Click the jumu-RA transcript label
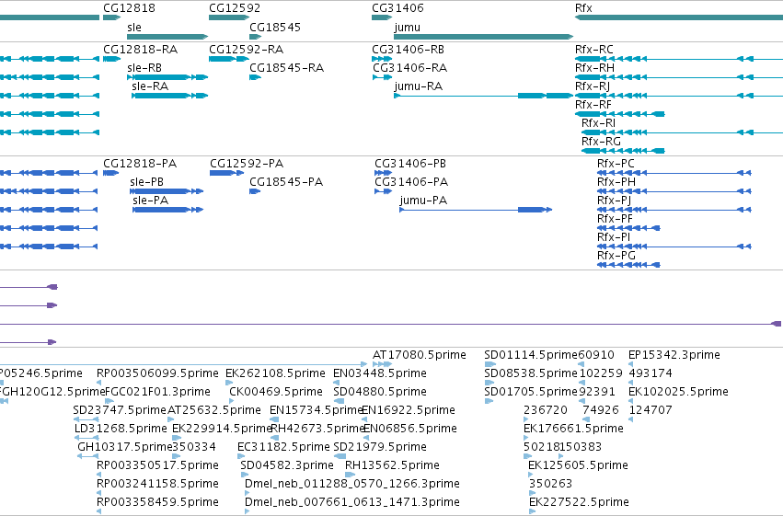The width and height of the screenshot is (783, 516). pos(418,86)
